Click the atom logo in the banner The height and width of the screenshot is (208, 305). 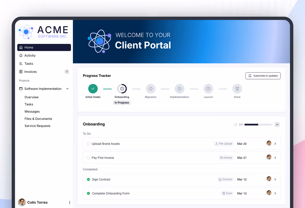click(100, 41)
